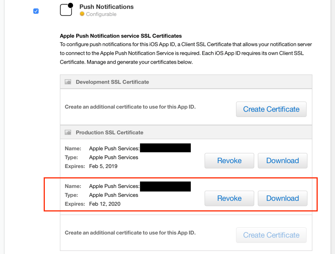Download the certificate expiring Feb 5, 2019

[282, 161]
